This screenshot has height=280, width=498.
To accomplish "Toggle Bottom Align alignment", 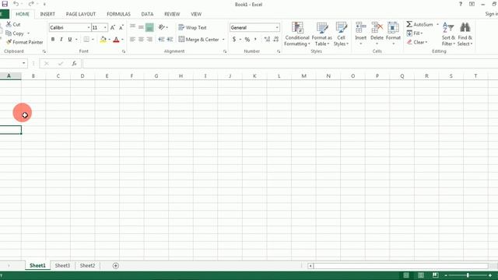I will 149,28.
